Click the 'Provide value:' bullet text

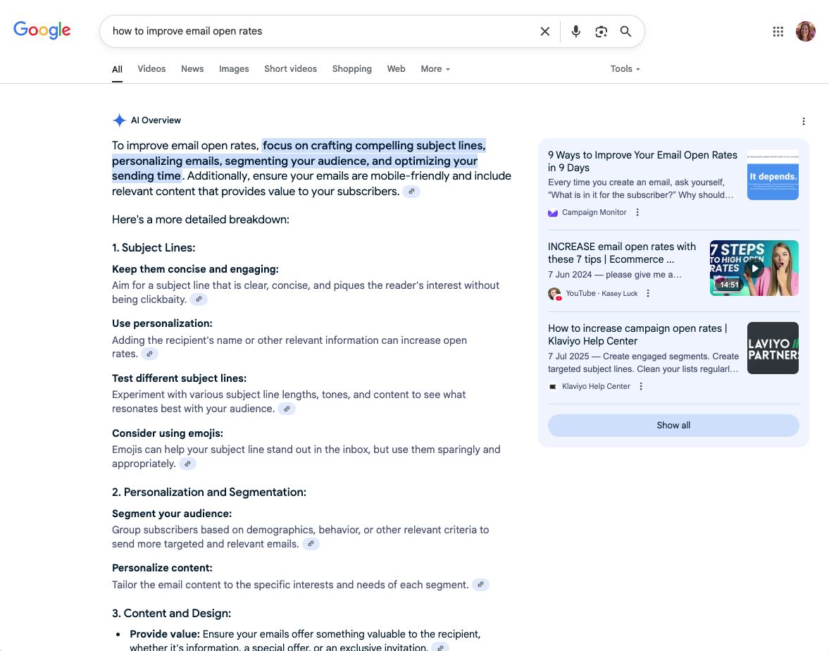pyautogui.click(x=164, y=633)
